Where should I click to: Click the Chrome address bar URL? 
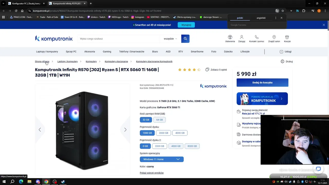(97, 11)
